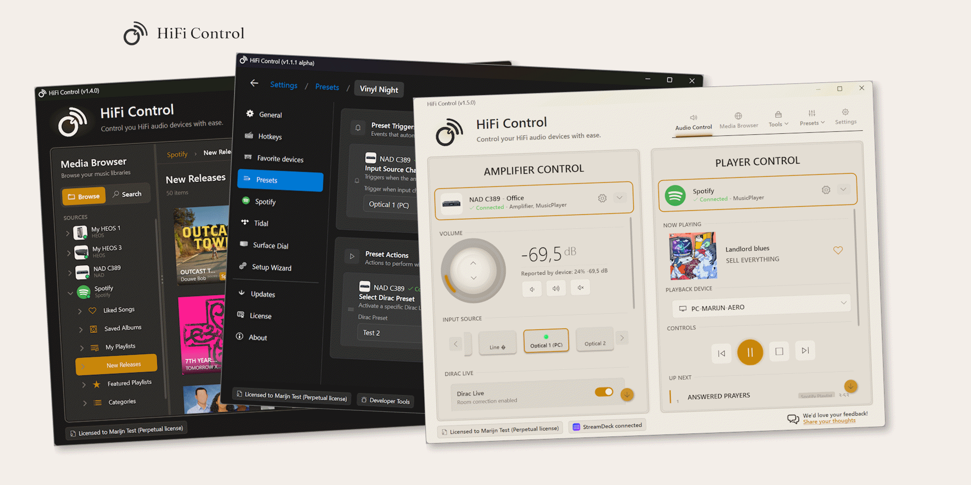This screenshot has height=485, width=971.
Task: Expand My HEOS 1 source in Media Browser
Action: click(x=68, y=233)
